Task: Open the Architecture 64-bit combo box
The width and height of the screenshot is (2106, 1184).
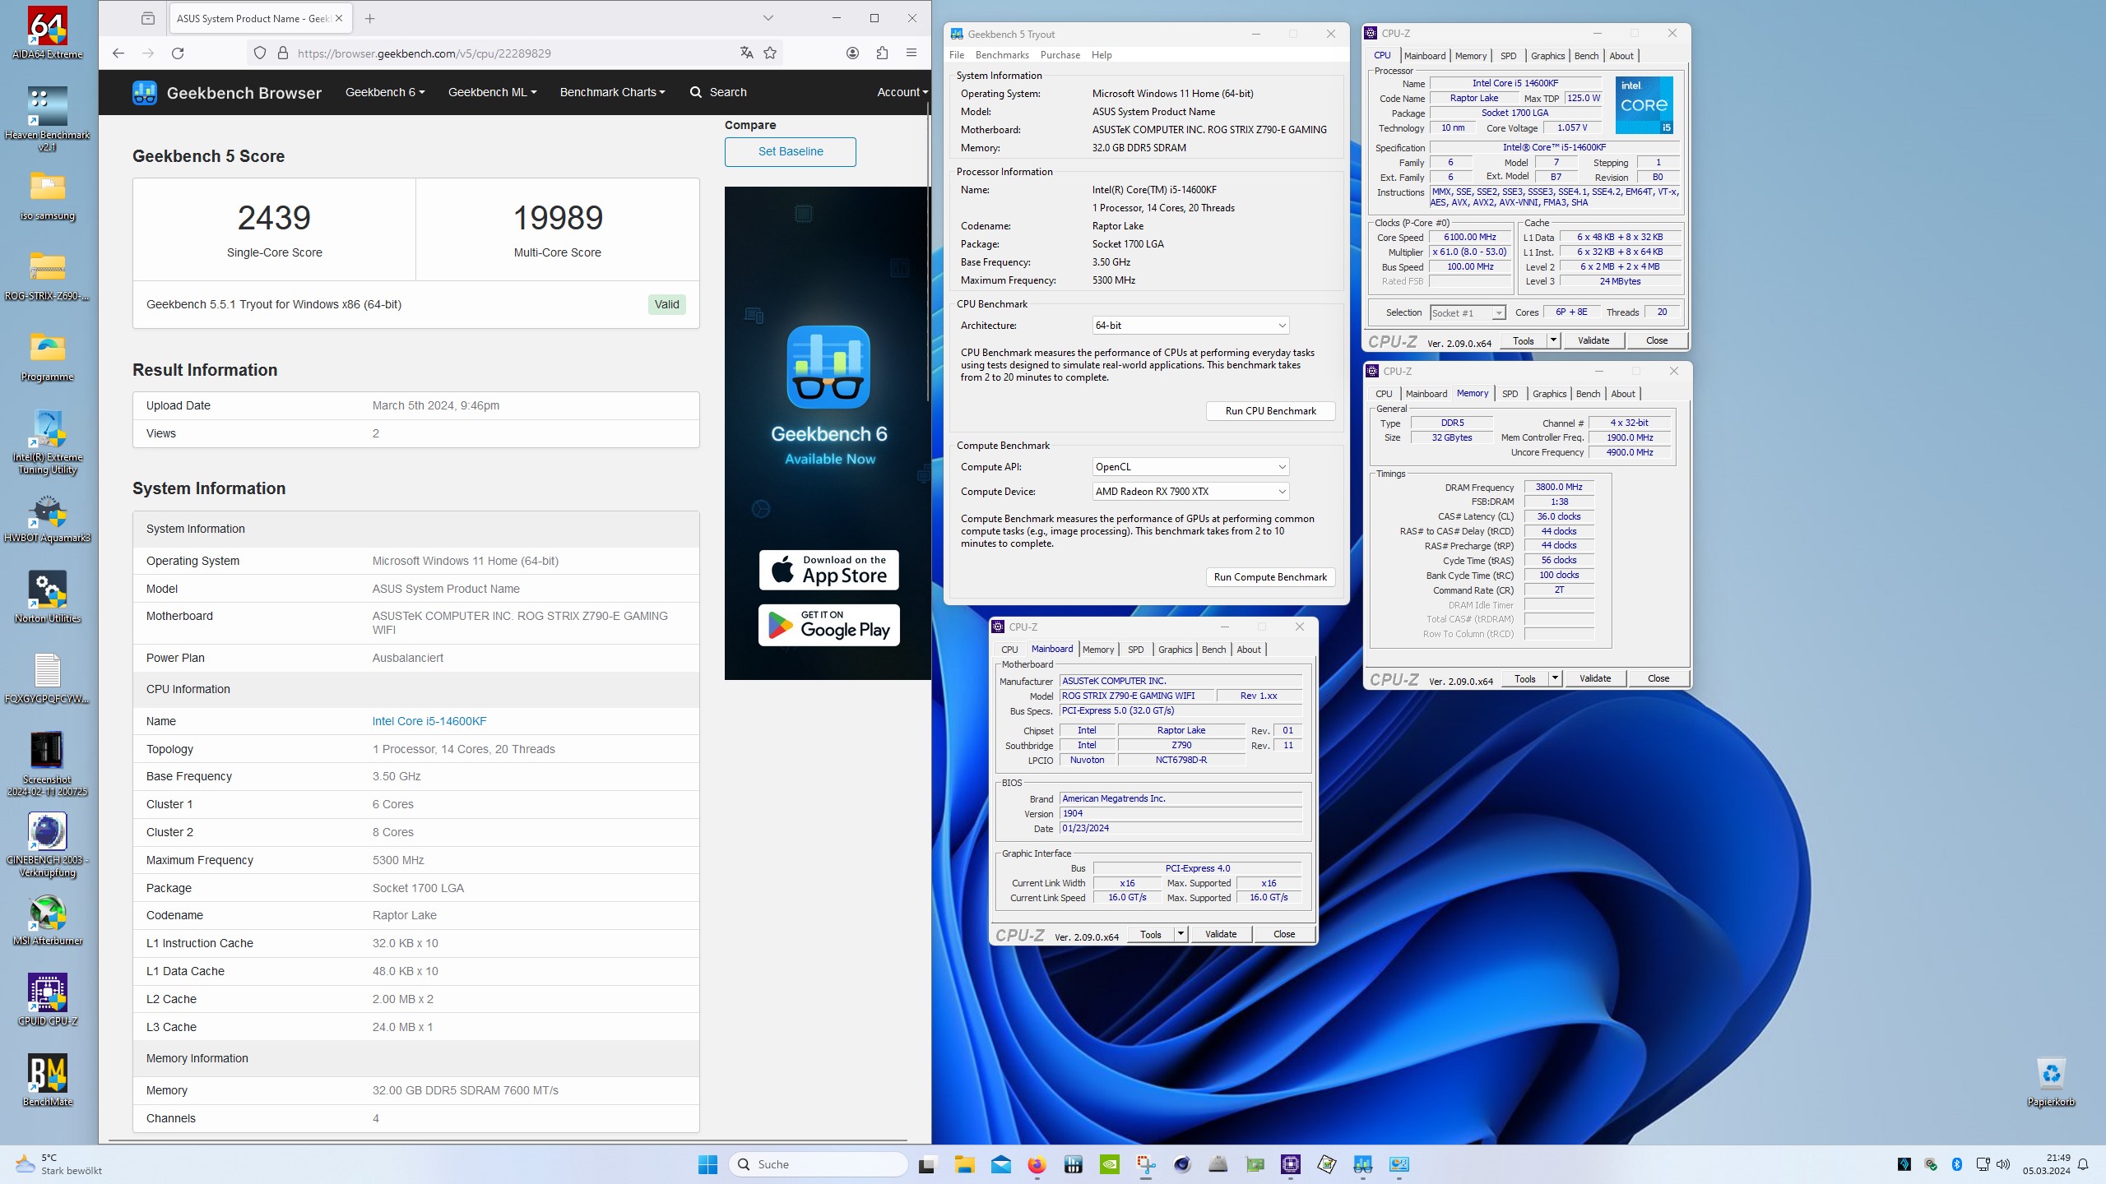Action: 1190,326
